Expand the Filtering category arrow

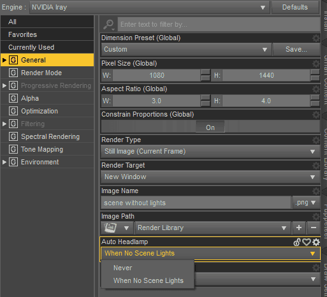point(4,124)
